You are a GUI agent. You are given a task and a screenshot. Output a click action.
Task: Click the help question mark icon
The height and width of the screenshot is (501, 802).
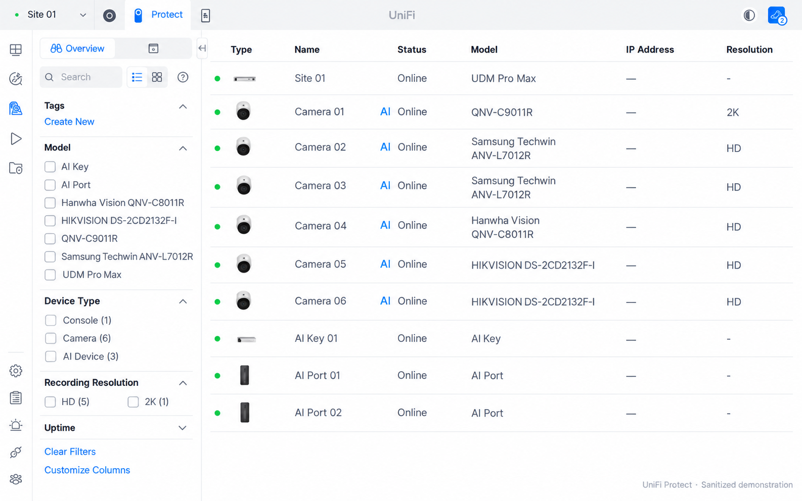[183, 77]
